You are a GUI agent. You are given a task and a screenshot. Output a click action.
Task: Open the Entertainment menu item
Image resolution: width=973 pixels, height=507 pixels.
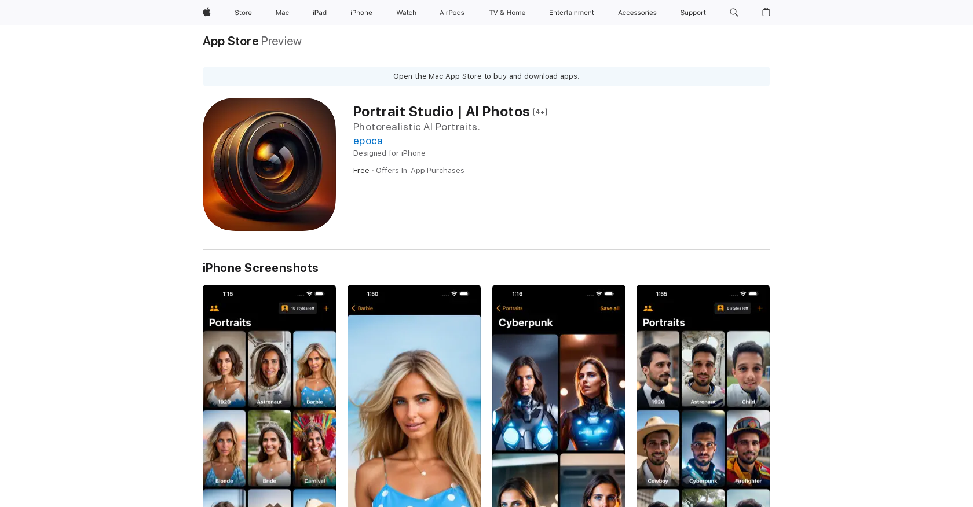(572, 13)
